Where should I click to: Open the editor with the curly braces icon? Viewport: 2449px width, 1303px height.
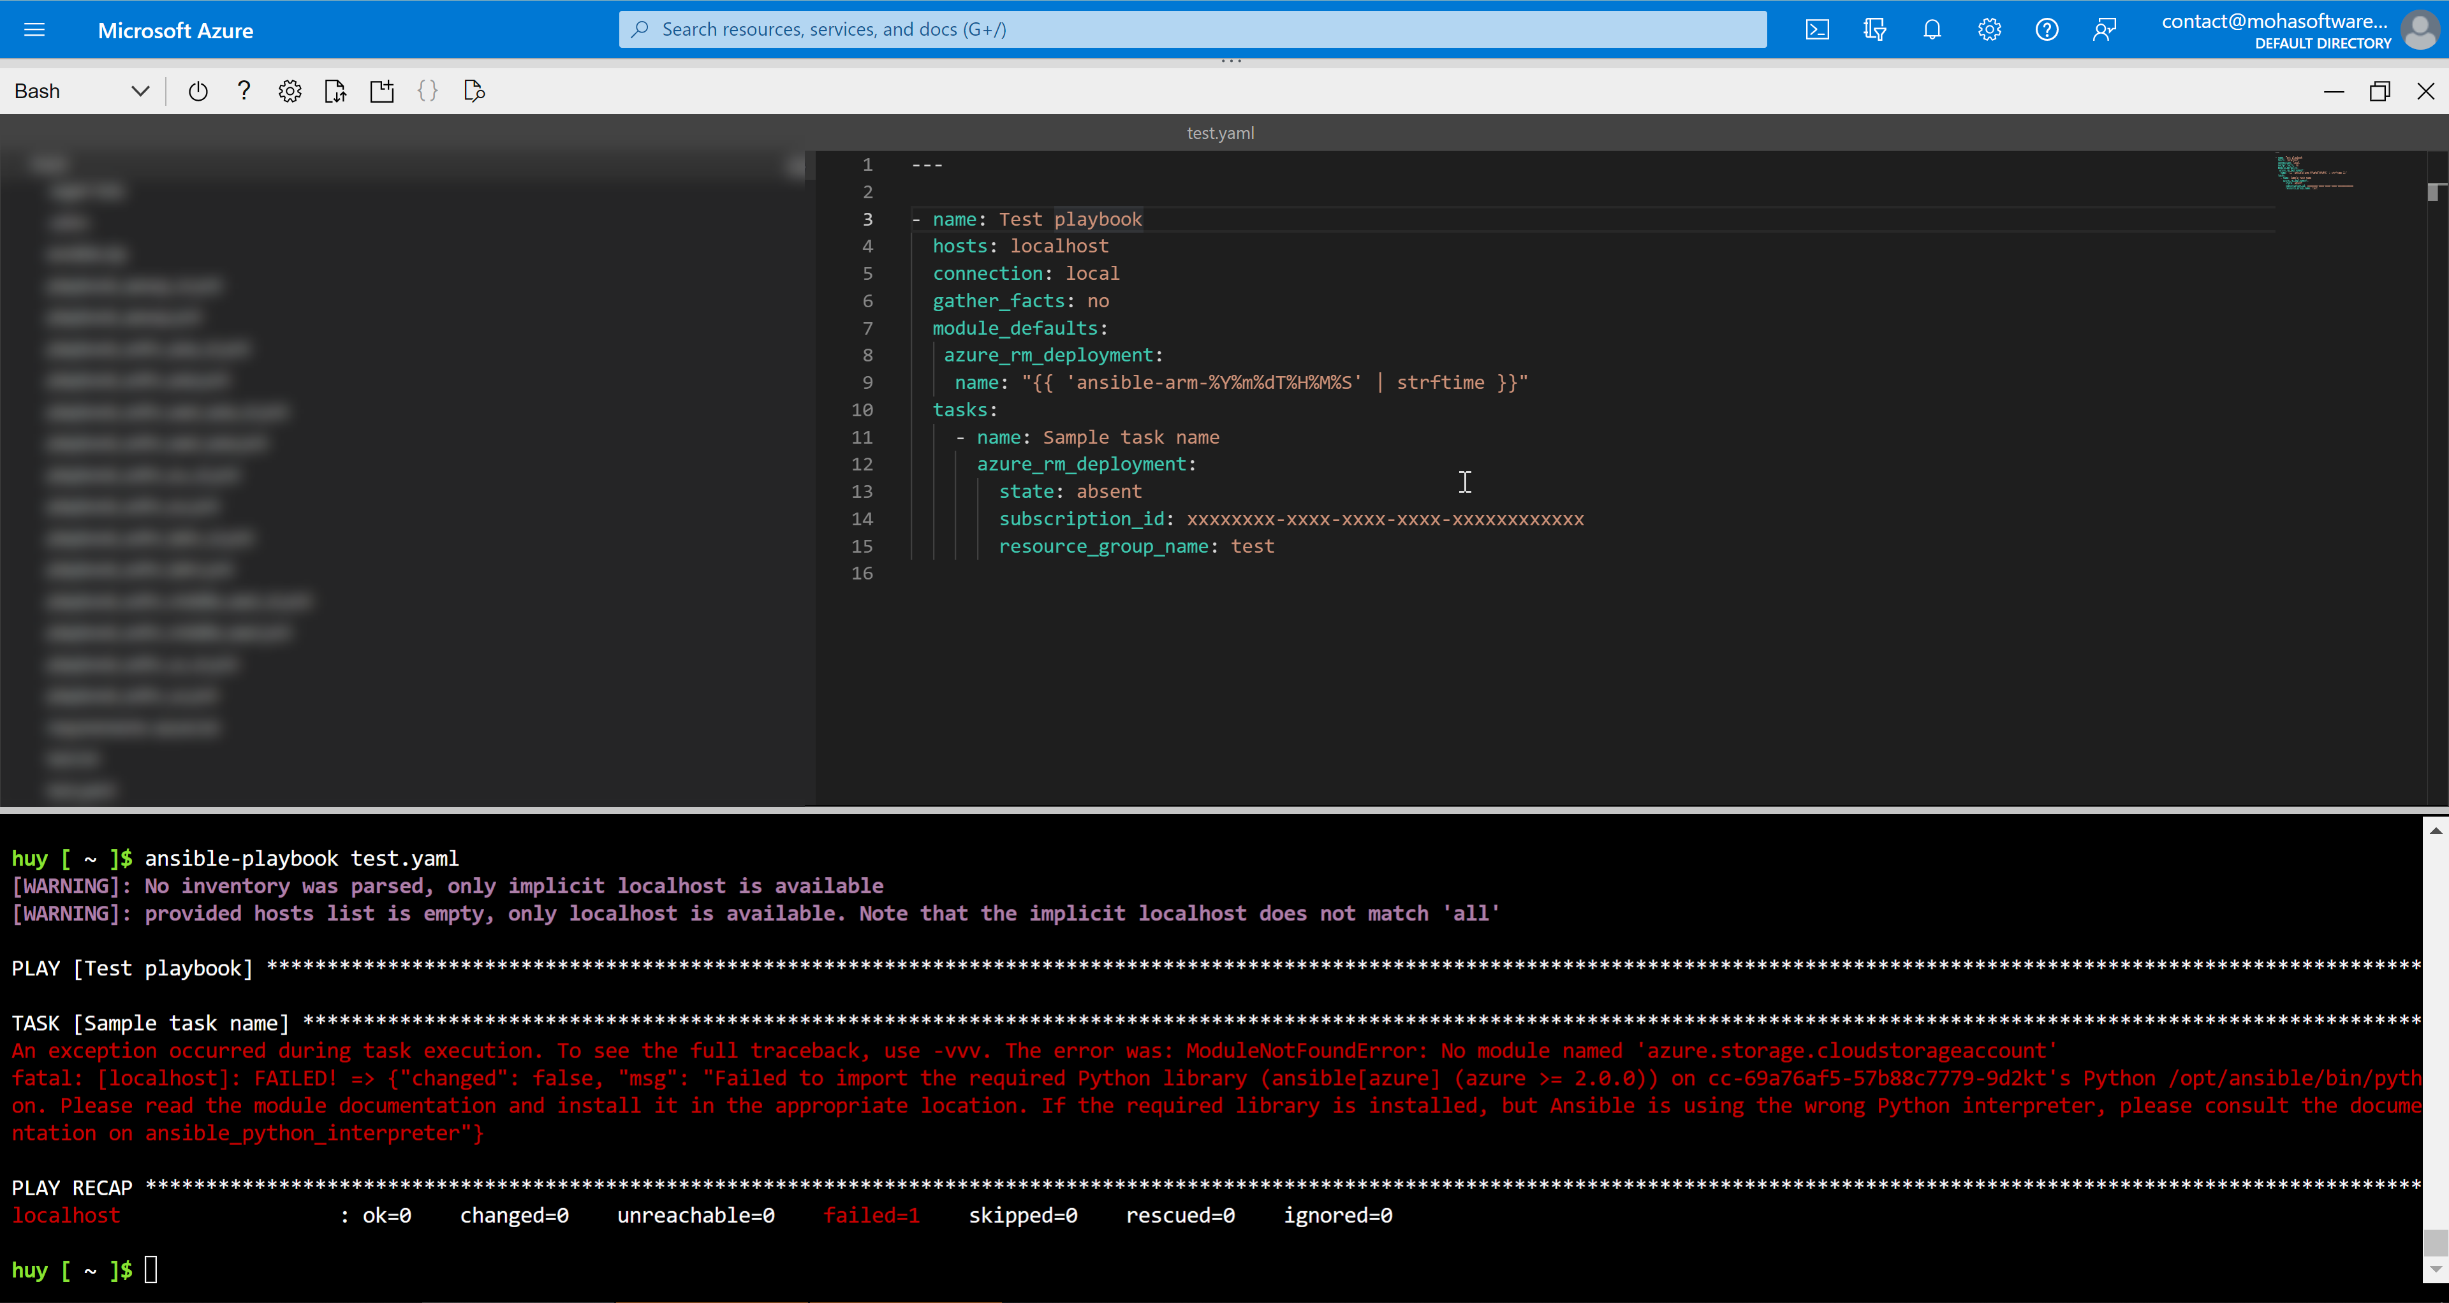[427, 91]
